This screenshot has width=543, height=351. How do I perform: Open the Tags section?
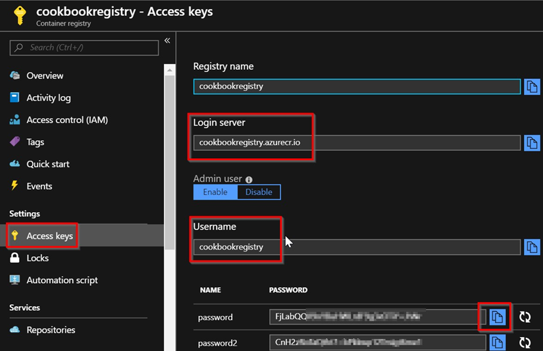point(36,142)
